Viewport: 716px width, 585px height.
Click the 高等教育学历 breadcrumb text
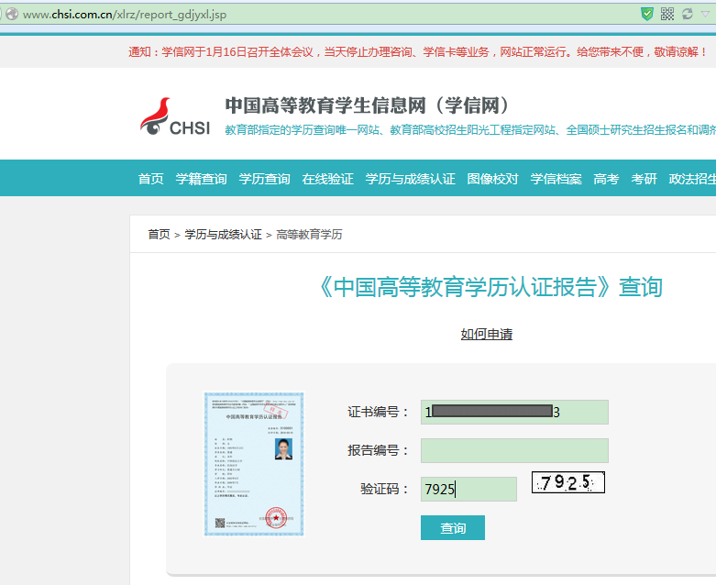tap(309, 234)
